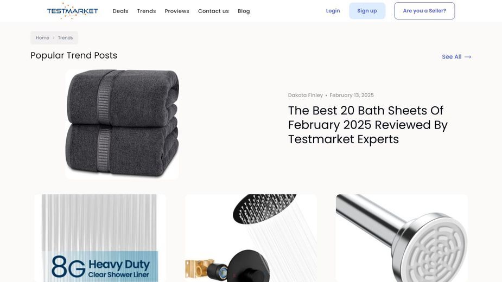Click the breadcrumb chevron separator
Viewport: 502px width, 282px height.
pos(54,38)
